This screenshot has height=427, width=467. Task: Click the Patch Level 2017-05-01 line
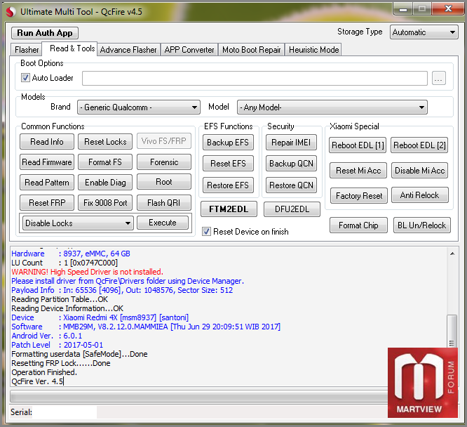(x=57, y=345)
